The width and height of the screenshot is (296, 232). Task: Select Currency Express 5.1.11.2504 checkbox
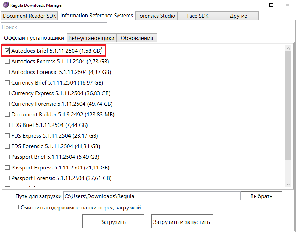click(7, 93)
